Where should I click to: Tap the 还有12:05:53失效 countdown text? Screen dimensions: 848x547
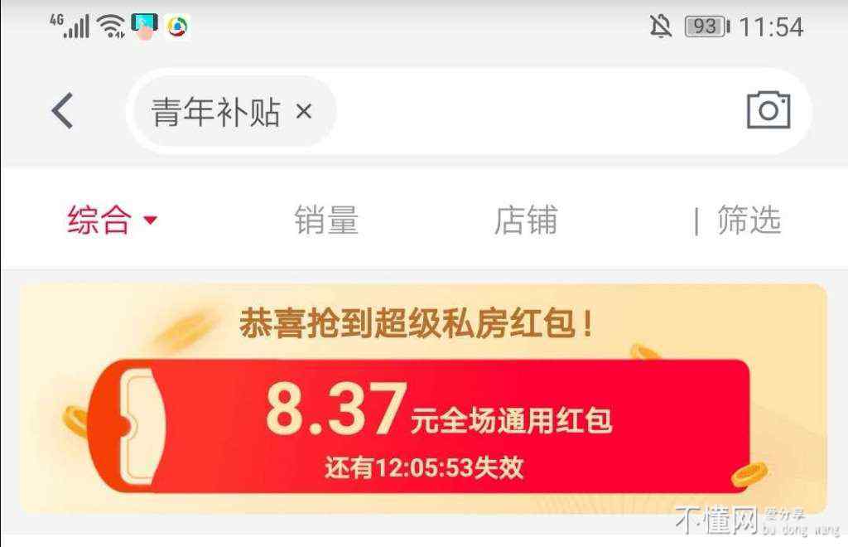pyautogui.click(x=424, y=467)
